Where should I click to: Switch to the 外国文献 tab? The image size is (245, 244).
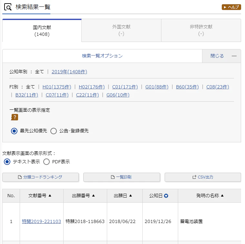[x=121, y=30]
